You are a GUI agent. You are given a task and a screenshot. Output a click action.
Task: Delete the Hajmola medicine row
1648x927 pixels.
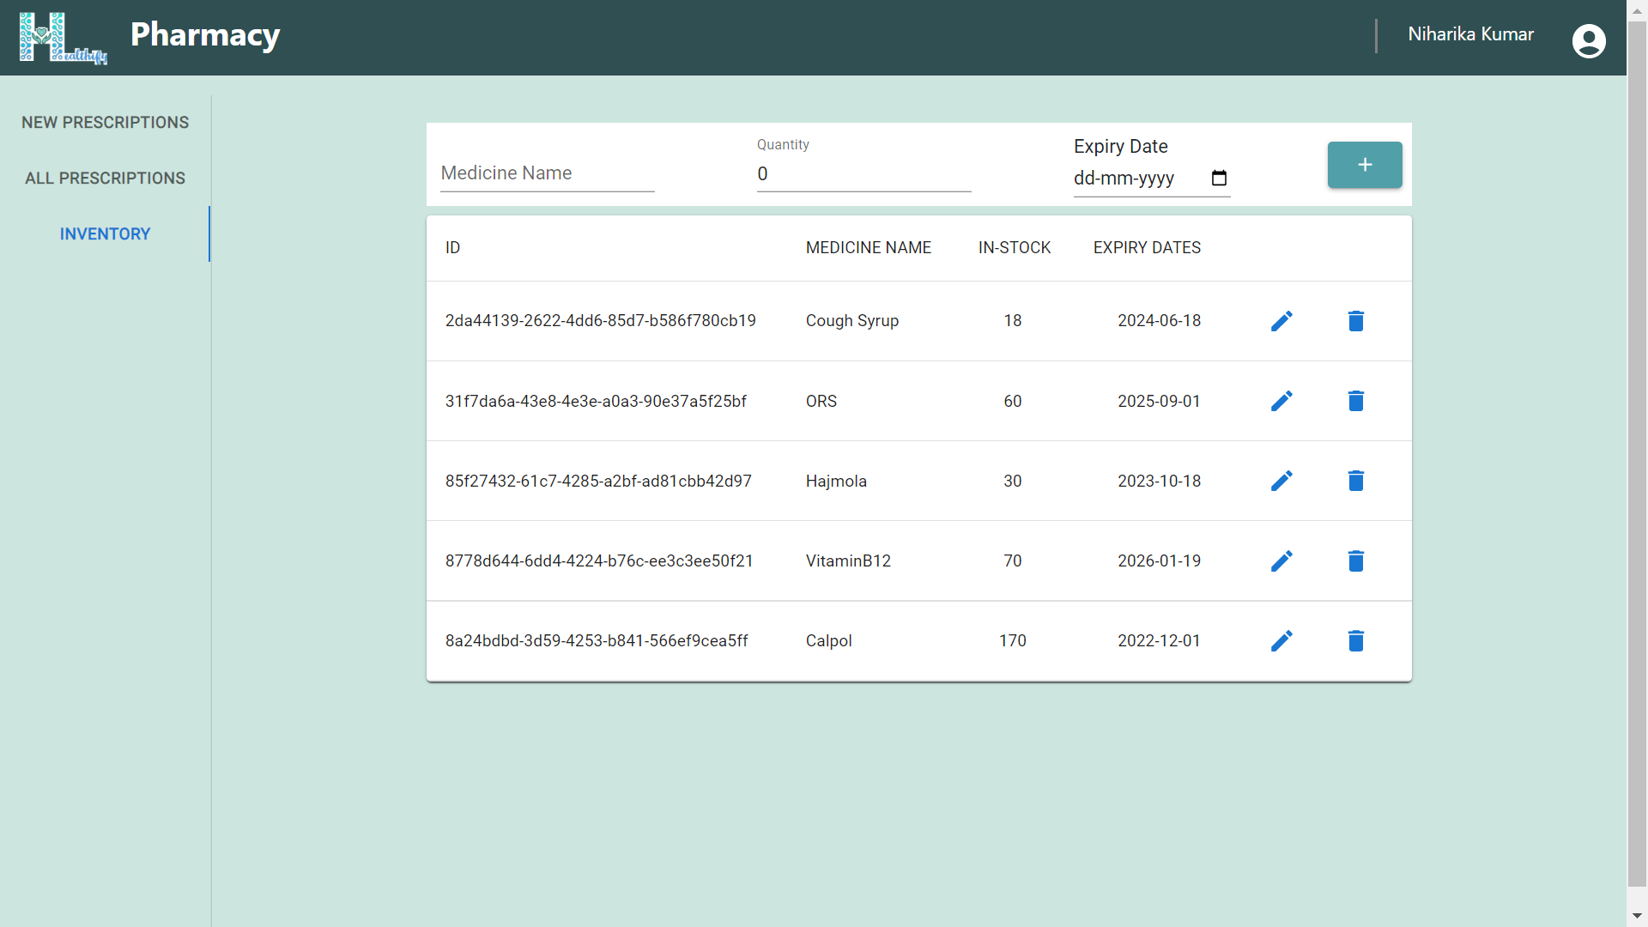click(1355, 481)
